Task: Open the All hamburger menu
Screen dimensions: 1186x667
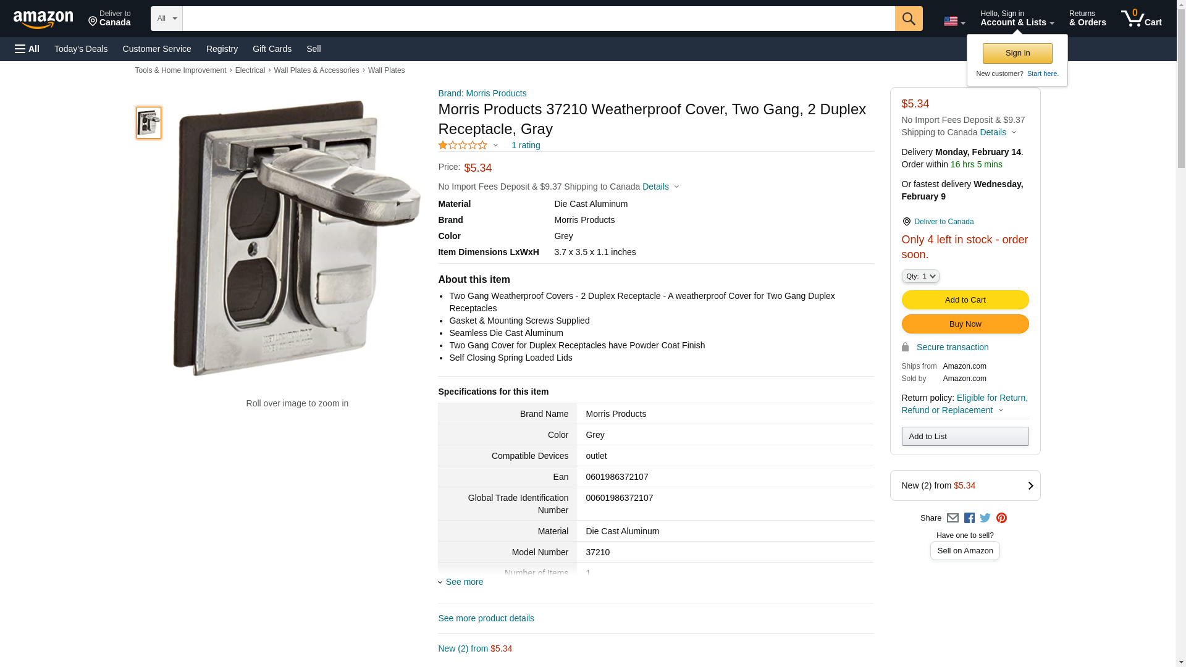Action: pyautogui.click(x=27, y=49)
